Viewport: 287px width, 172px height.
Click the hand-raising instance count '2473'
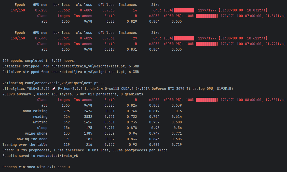88,111
